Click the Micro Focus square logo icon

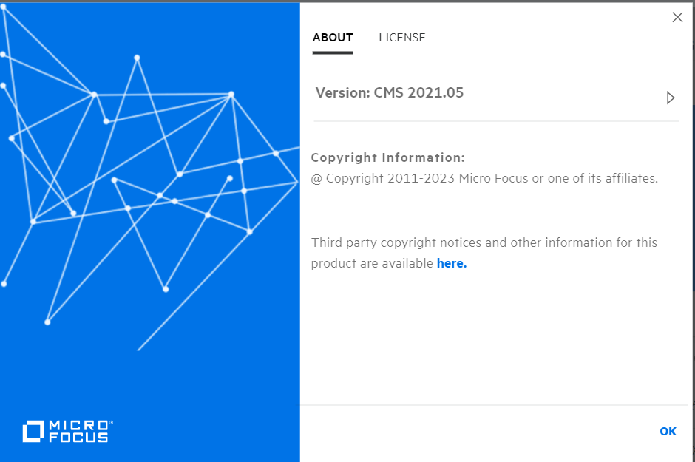(34, 432)
